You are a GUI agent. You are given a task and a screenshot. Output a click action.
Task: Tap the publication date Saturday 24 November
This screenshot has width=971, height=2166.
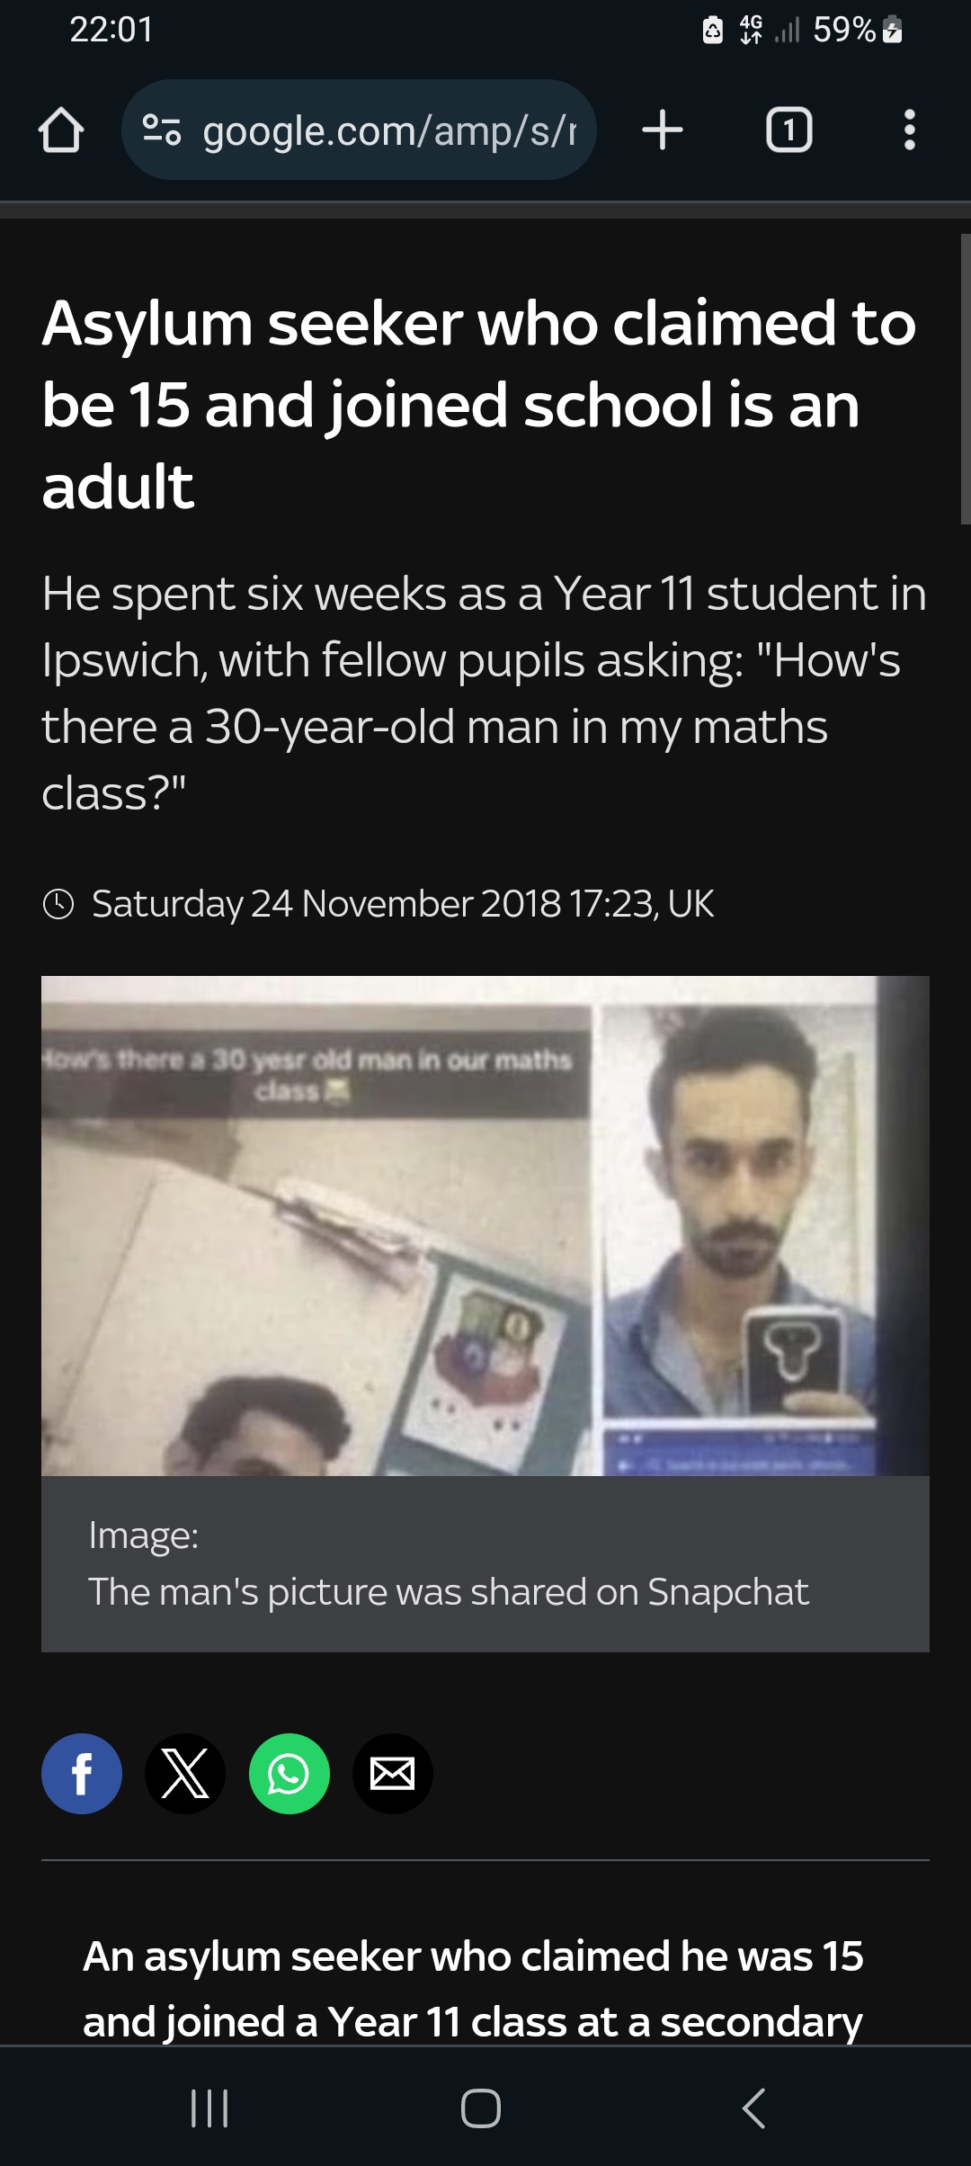[403, 903]
